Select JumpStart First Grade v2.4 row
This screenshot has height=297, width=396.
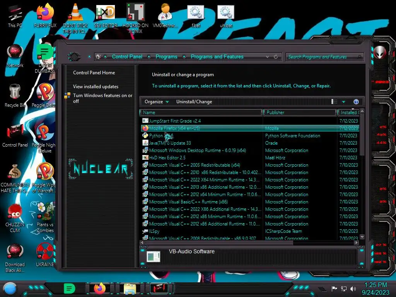(250, 121)
